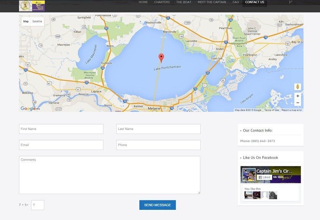Open Captain Jim's Facebook page title
Image resolution: width=320 pixels, height=220 pixels.
coord(274,171)
